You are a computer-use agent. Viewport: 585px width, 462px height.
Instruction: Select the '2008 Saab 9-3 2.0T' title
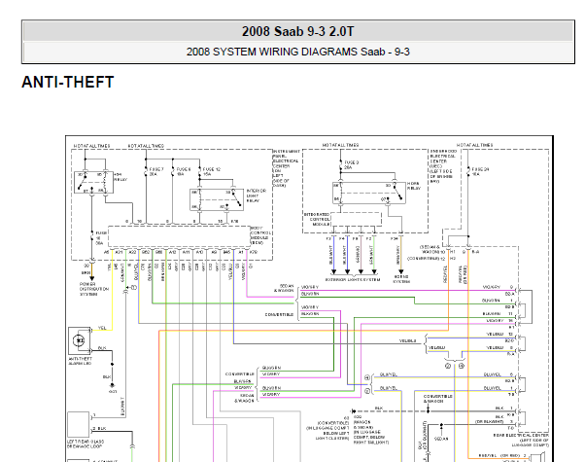(297, 31)
